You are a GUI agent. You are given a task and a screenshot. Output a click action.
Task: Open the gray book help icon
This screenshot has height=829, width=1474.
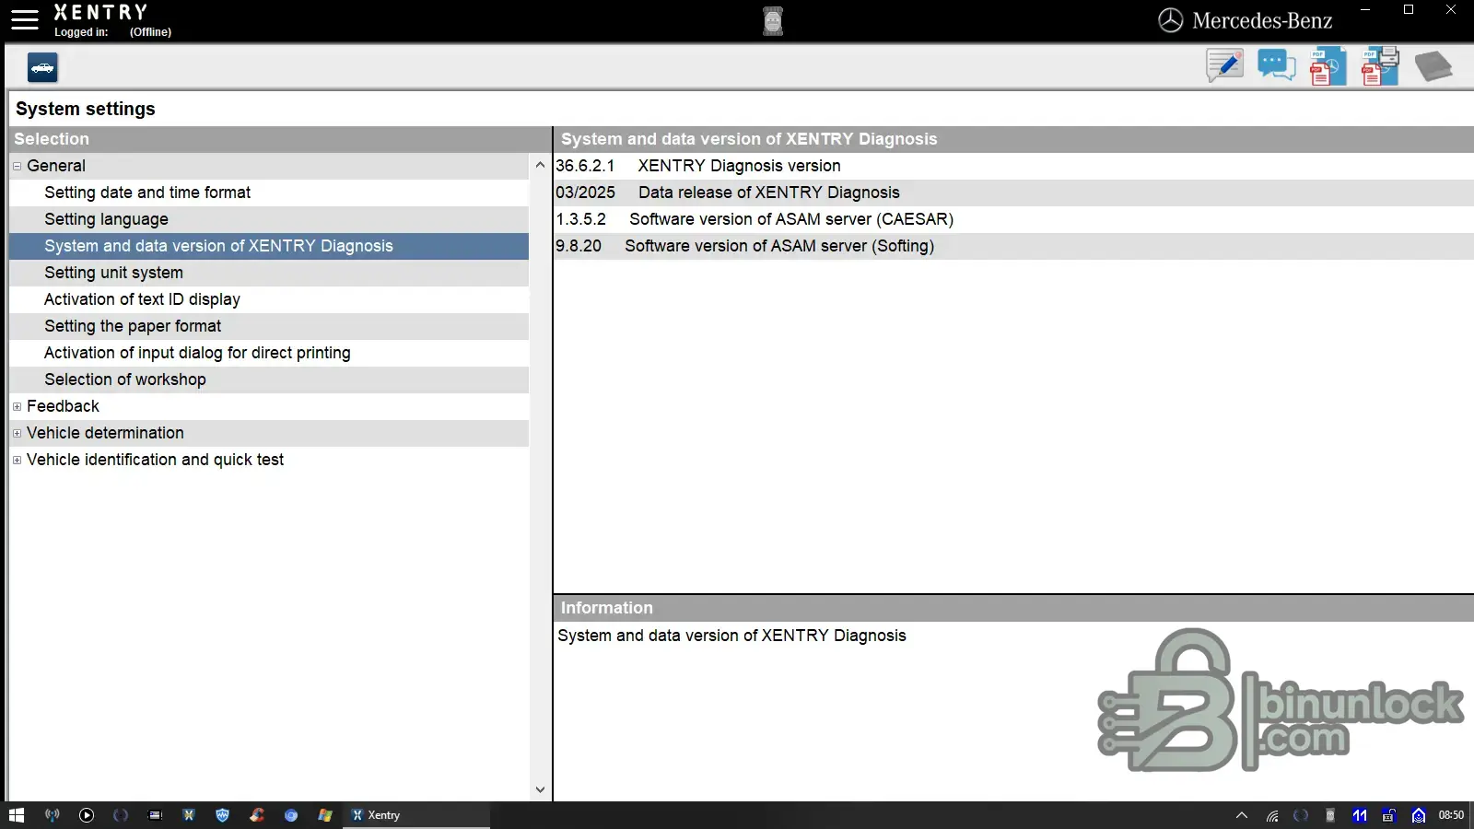[1433, 66]
